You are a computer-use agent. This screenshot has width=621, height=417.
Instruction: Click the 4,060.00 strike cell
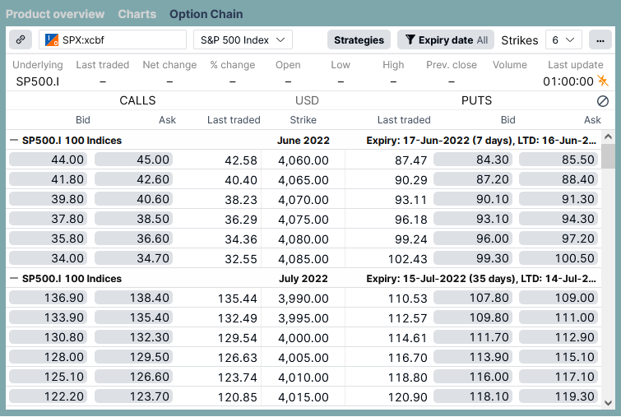point(304,160)
